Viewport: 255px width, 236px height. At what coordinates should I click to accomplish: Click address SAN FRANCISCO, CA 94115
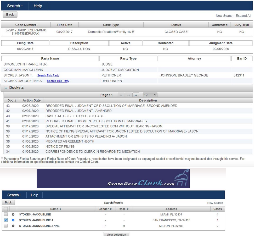171,220
